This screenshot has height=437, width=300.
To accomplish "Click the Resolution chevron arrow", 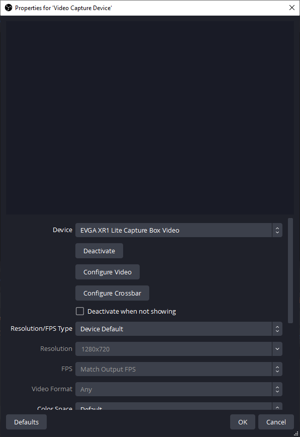I will [x=277, y=349].
